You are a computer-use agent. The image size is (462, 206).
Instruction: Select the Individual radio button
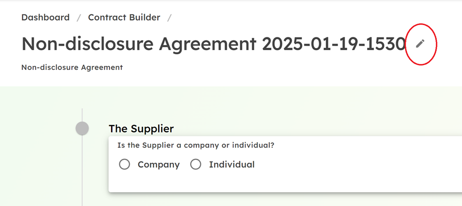coord(196,164)
